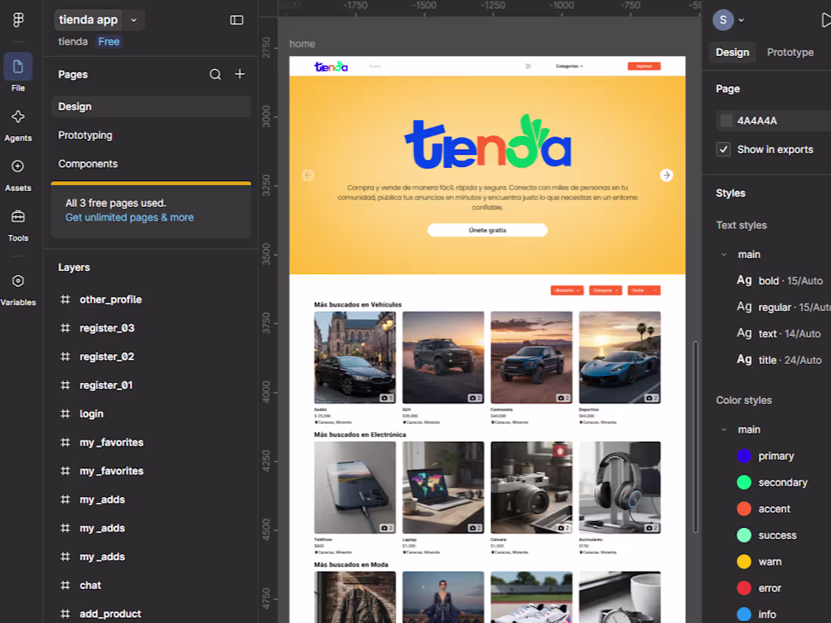Viewport: 831px width, 623px height.
Task: Select the other_profile frame icon
Action: tap(65, 299)
